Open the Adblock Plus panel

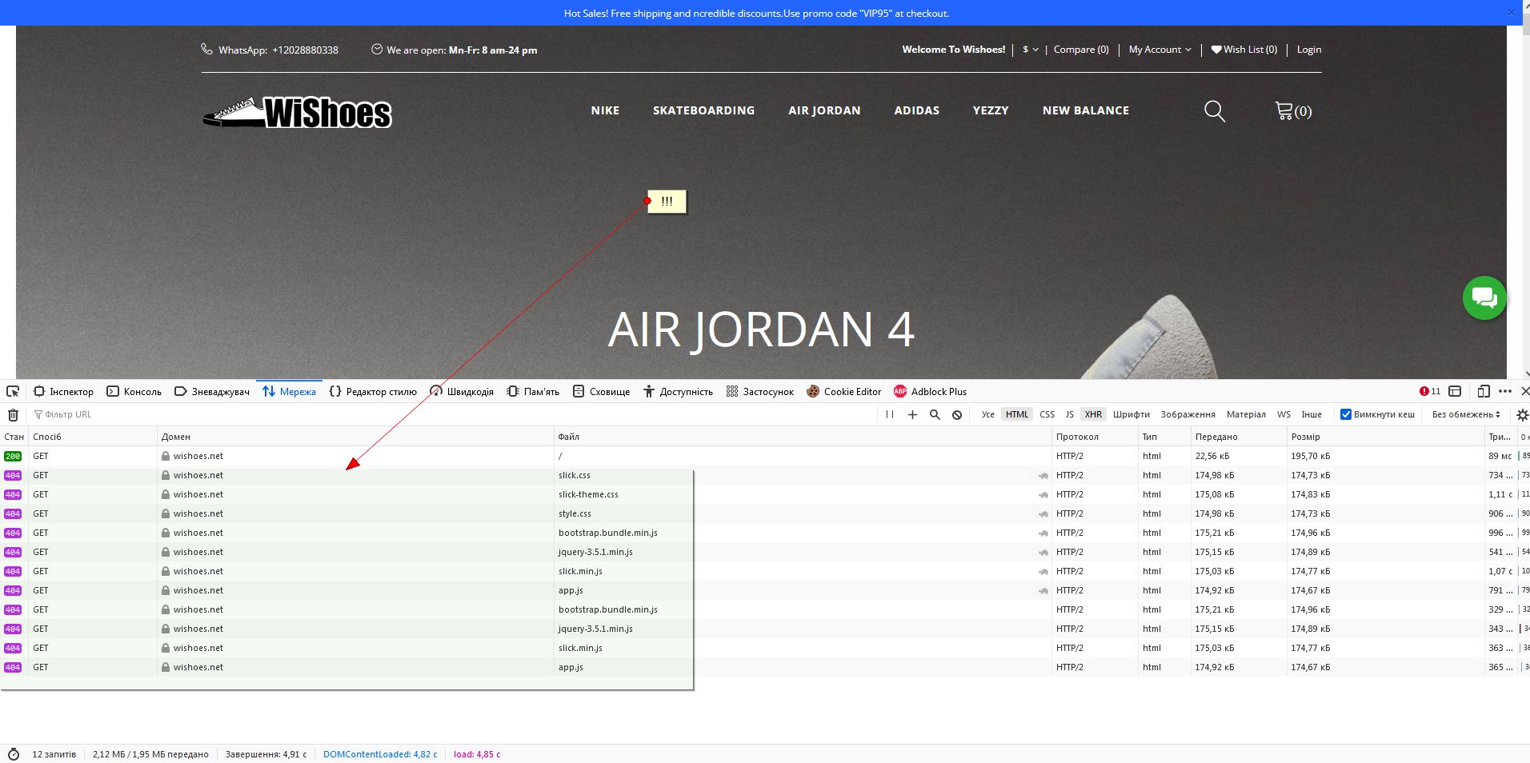930,391
